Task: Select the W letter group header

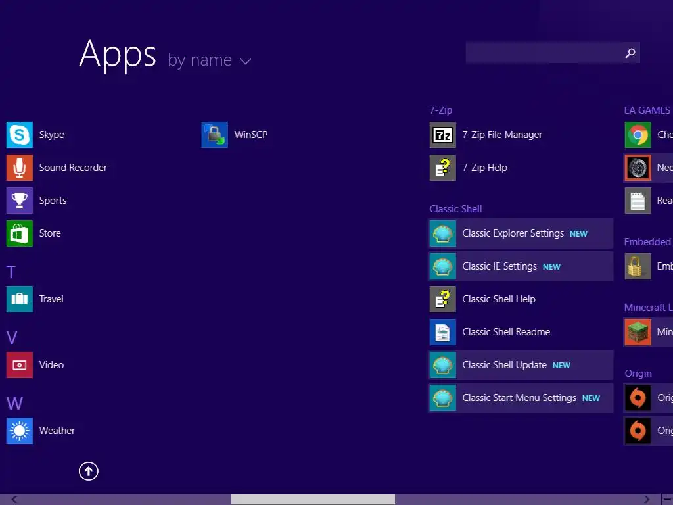Action: pyautogui.click(x=14, y=404)
